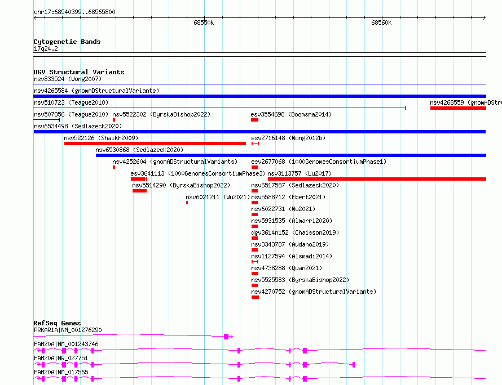Click esv3641113 (1000GenomesConsortiumPhase3) label
The image size is (502, 385).
198,173
